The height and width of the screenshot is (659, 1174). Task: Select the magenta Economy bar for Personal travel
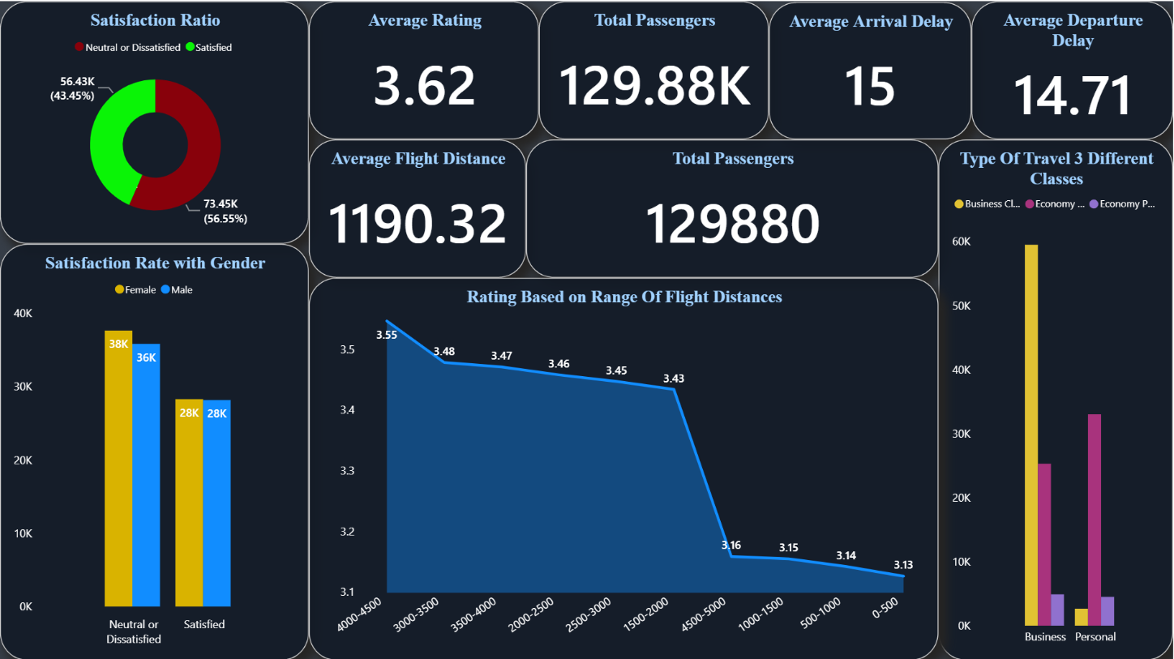pyautogui.click(x=1095, y=520)
